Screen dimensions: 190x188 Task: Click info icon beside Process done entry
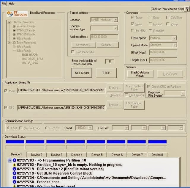(x=15, y=182)
